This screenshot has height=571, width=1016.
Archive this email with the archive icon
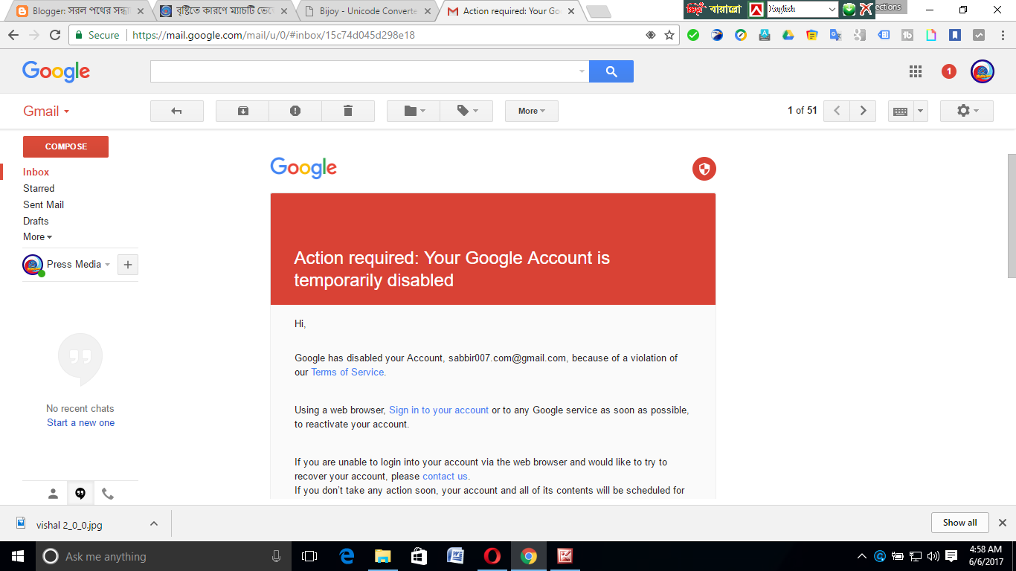pos(242,111)
